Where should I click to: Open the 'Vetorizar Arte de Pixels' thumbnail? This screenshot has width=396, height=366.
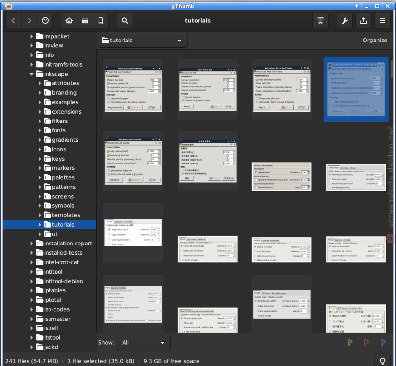282,89
